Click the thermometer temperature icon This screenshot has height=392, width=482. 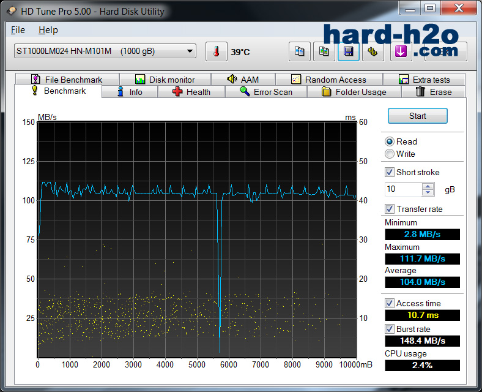point(216,51)
